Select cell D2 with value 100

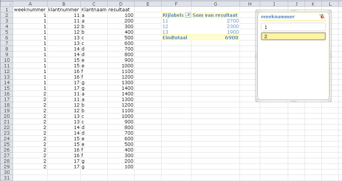(121, 15)
